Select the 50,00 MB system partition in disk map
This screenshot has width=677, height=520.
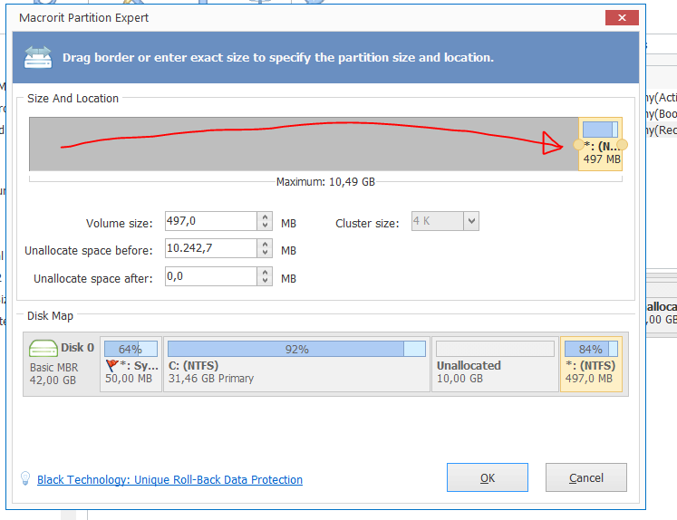point(131,364)
